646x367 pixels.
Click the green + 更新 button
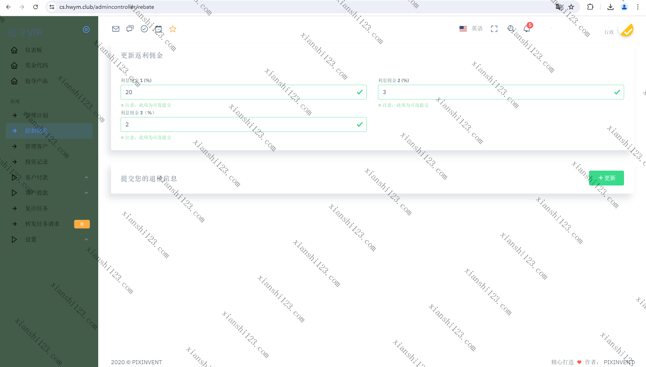coord(606,178)
